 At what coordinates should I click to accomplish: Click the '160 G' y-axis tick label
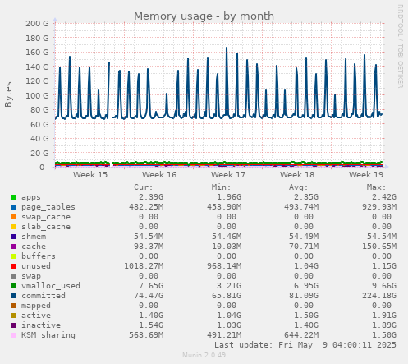coord(37,53)
